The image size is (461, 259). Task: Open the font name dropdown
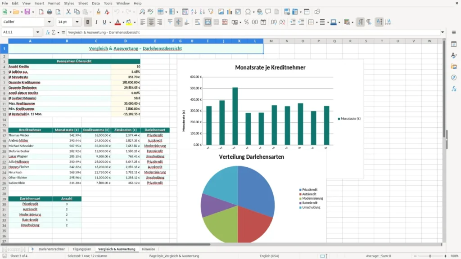coord(49,22)
